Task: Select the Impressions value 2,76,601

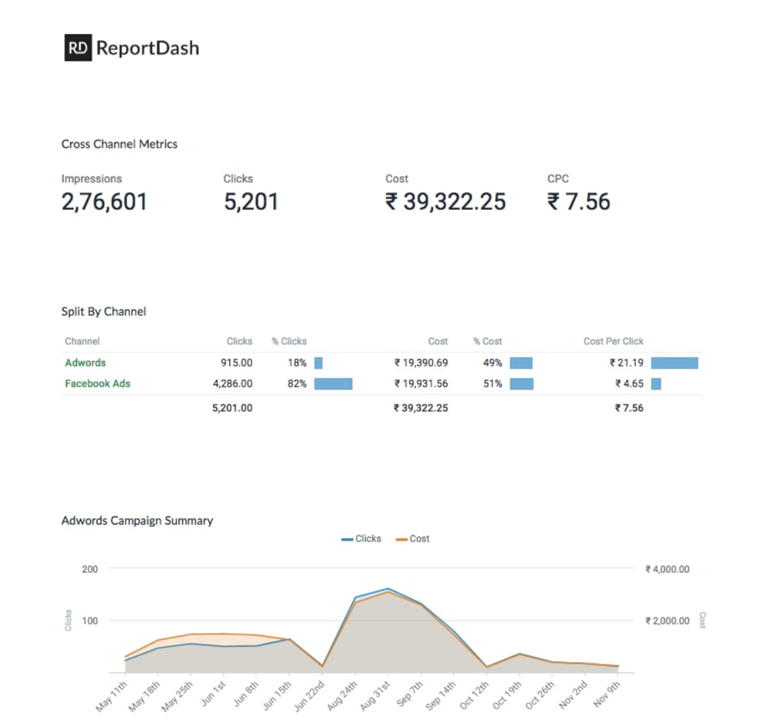Action: 104,201
